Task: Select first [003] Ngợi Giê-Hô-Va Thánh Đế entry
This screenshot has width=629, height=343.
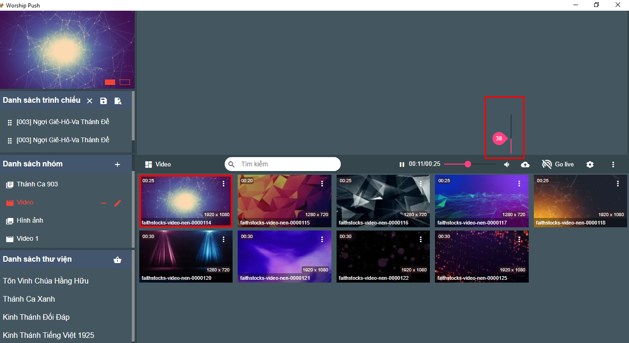Action: point(63,122)
